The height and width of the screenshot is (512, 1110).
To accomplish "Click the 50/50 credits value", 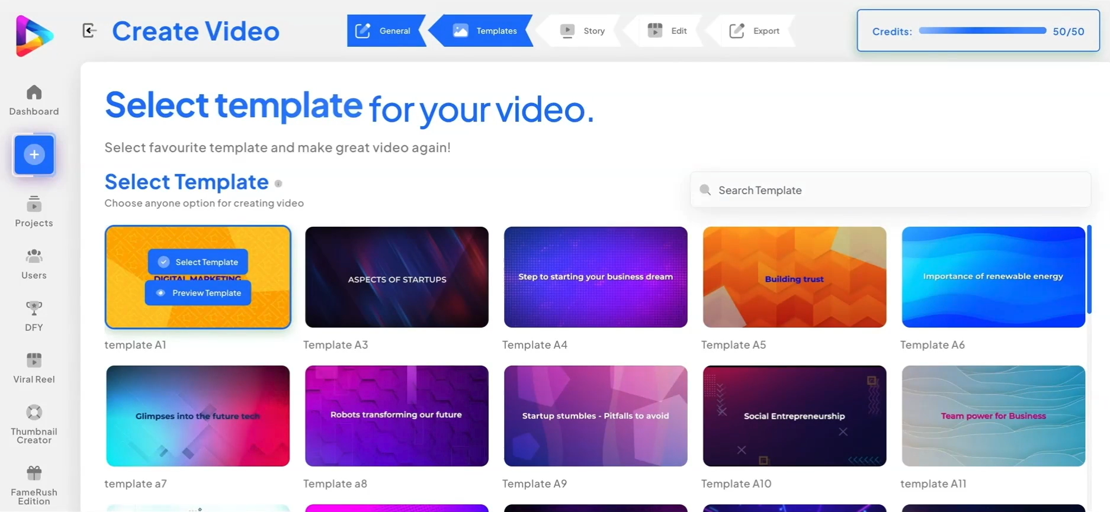I will [x=1069, y=31].
